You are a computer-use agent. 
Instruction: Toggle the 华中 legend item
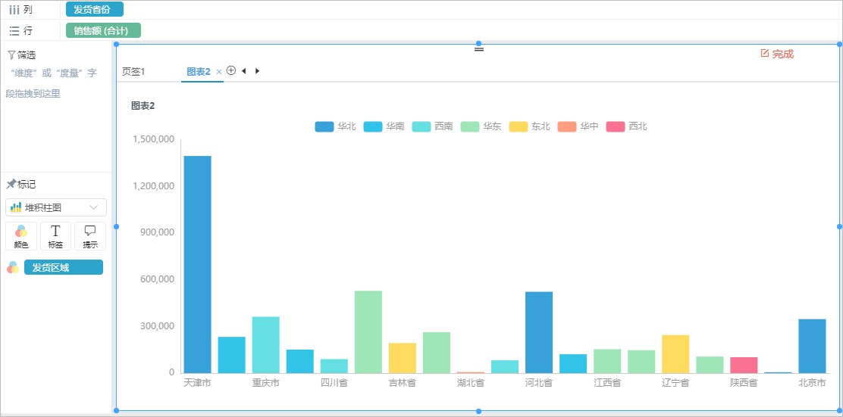click(578, 126)
